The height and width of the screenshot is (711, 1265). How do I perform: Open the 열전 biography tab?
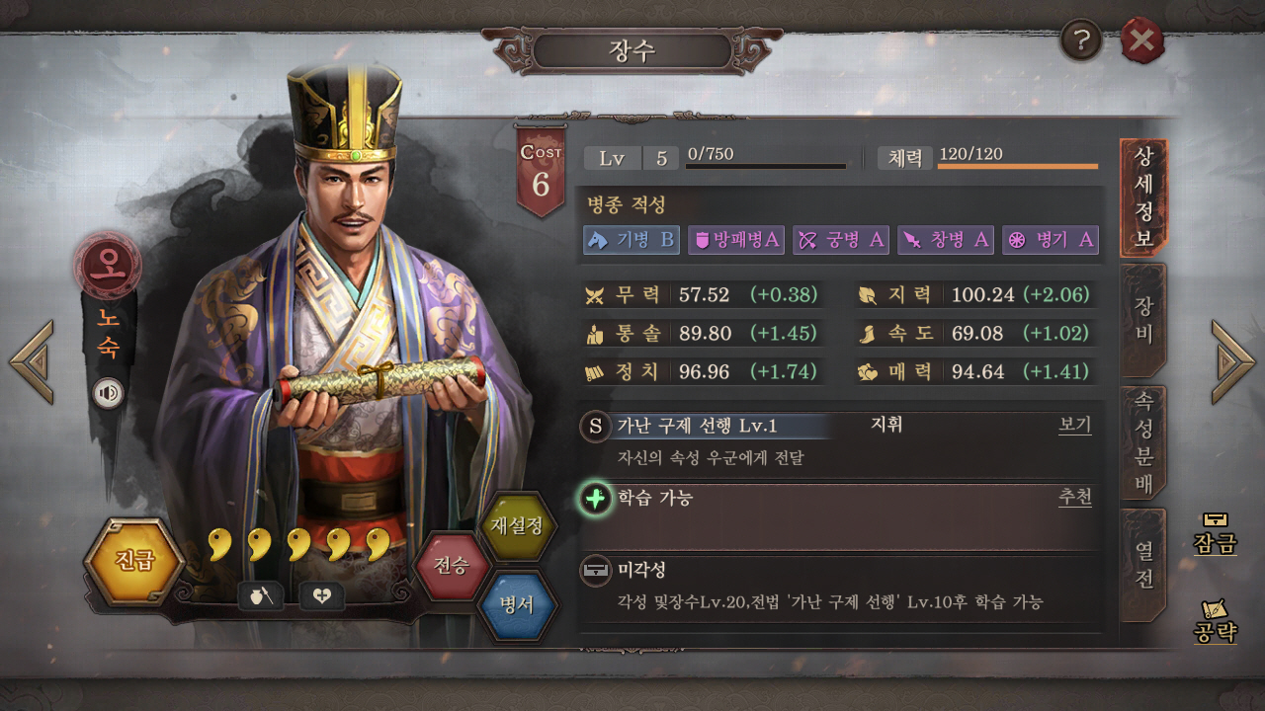1143,565
